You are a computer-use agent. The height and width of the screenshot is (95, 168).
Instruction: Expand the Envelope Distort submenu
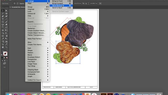tap(38, 57)
